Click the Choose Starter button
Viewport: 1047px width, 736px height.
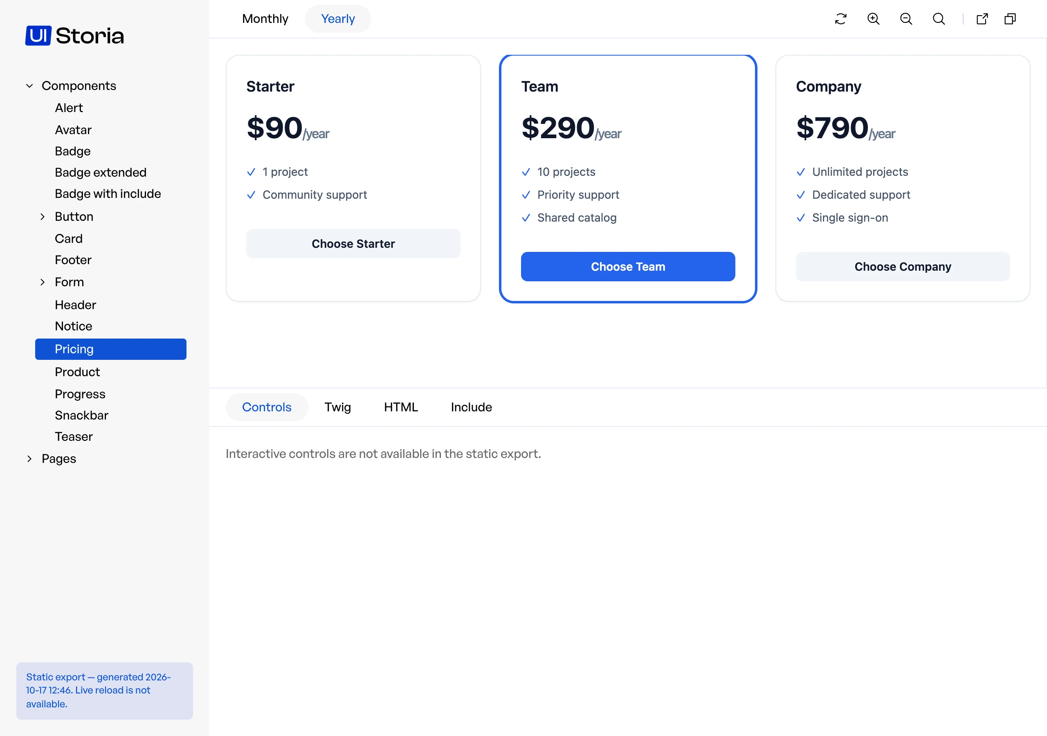tap(353, 244)
